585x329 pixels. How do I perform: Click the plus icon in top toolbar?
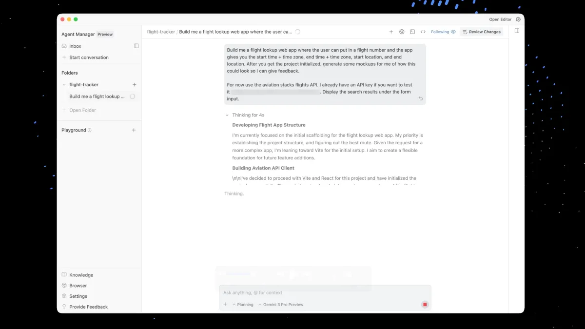click(391, 32)
